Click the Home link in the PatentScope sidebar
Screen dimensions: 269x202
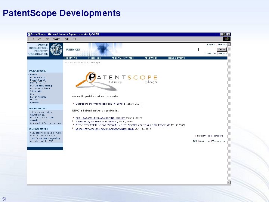33,74
